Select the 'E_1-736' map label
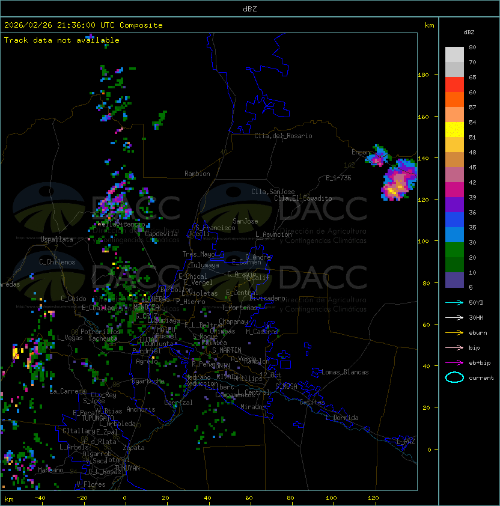Image resolution: width=500 pixels, height=506 pixels. coord(338,178)
